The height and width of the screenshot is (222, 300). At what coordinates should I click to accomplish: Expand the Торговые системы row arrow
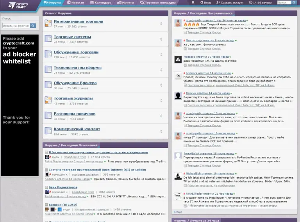161,39
